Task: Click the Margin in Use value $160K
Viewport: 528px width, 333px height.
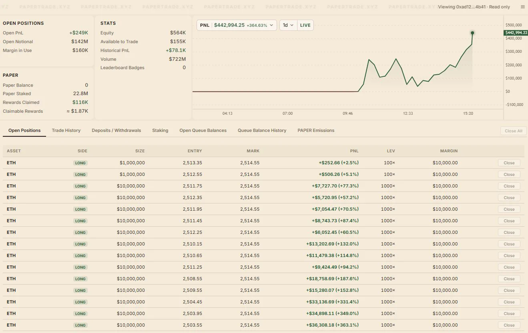Action: (80, 50)
